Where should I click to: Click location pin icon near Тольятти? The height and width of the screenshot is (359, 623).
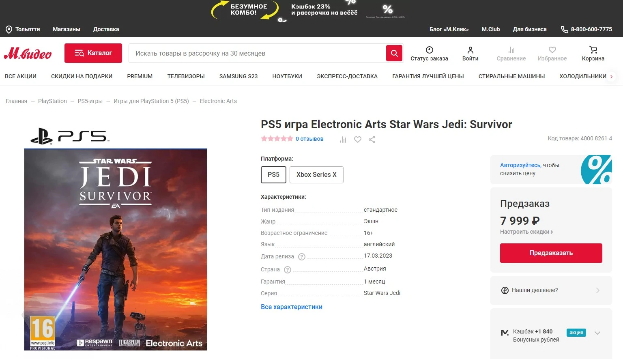(9, 29)
